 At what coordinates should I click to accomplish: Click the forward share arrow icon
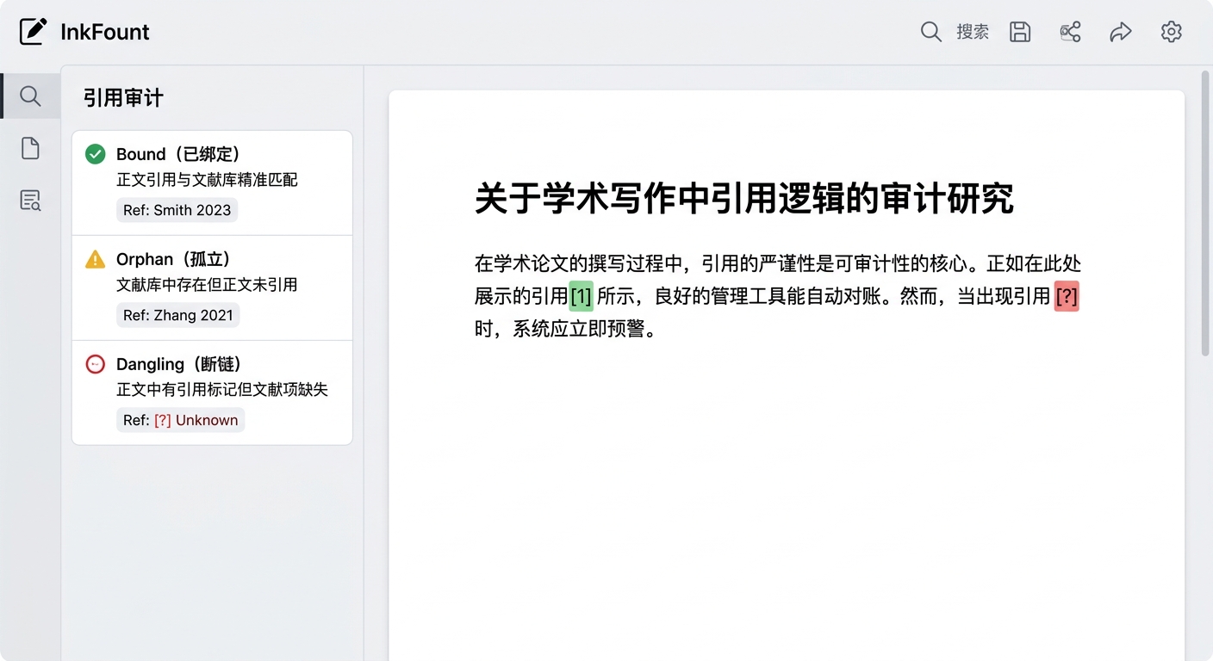point(1120,32)
